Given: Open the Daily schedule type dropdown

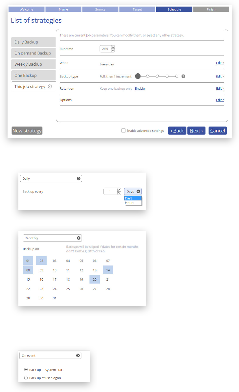Looking at the screenshot, I should (x=51, y=179).
